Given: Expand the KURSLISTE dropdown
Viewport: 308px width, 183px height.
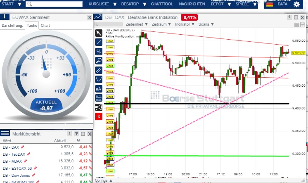Looking at the screenshot, I should coord(115,4).
